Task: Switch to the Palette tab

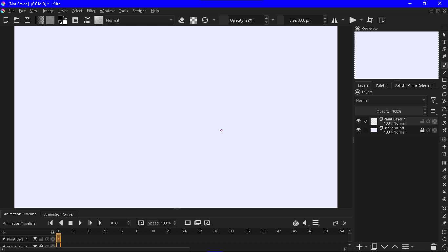Action: [382, 86]
